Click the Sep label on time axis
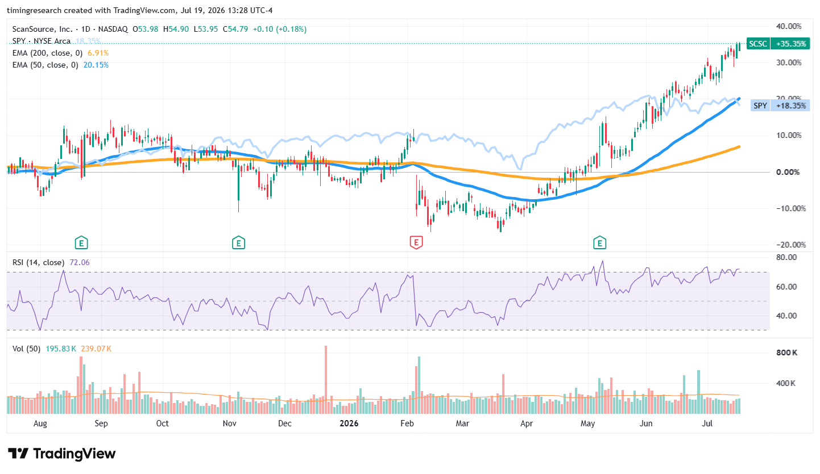Screen dimensions: 820x474 101,423
